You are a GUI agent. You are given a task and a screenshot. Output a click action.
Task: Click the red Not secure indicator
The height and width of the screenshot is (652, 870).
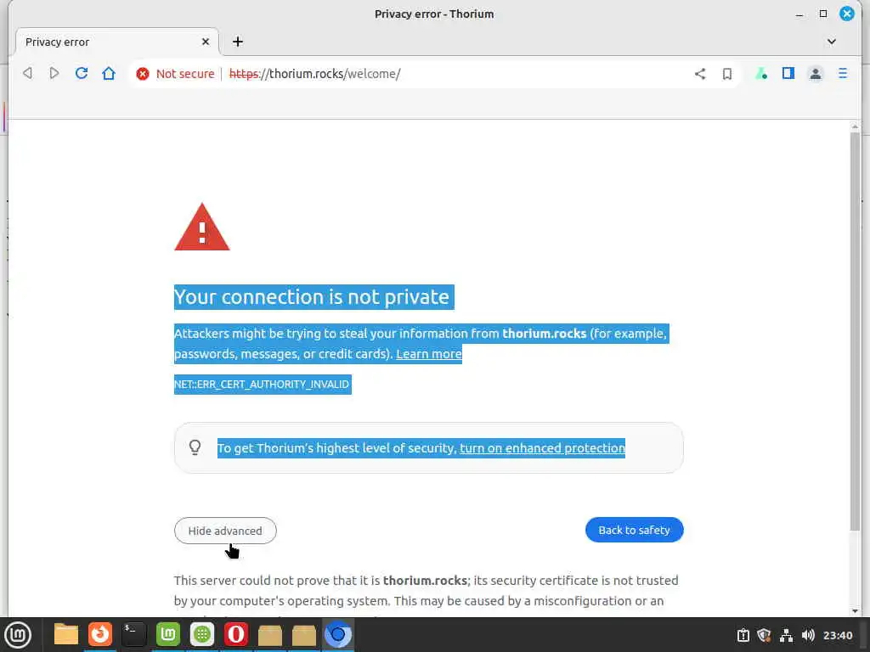(175, 74)
